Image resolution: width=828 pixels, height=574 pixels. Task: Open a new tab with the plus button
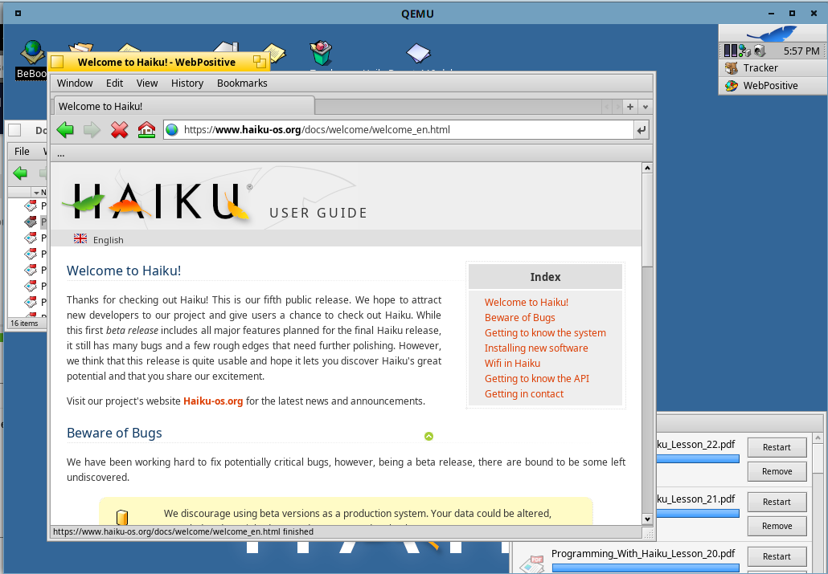630,107
